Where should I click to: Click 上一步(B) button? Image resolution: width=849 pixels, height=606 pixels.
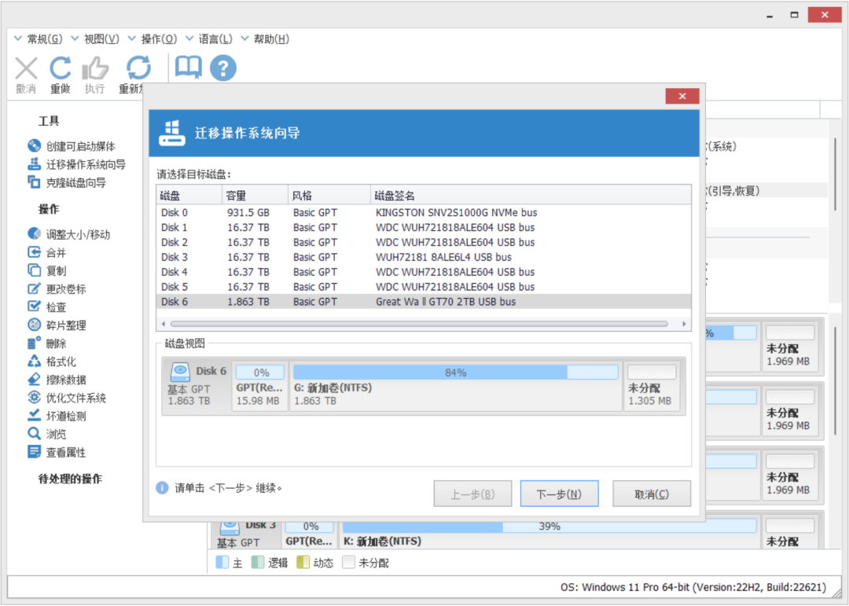[472, 494]
